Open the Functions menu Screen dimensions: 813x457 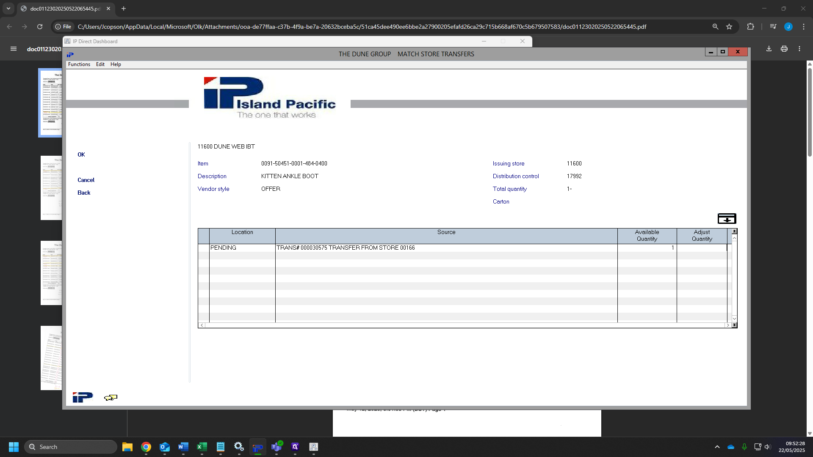79,64
